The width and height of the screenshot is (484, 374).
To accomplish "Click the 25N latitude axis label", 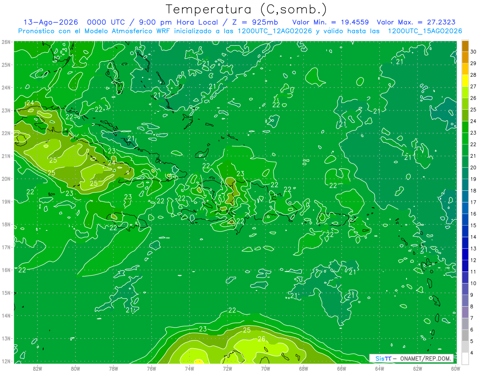I will 6,65.
